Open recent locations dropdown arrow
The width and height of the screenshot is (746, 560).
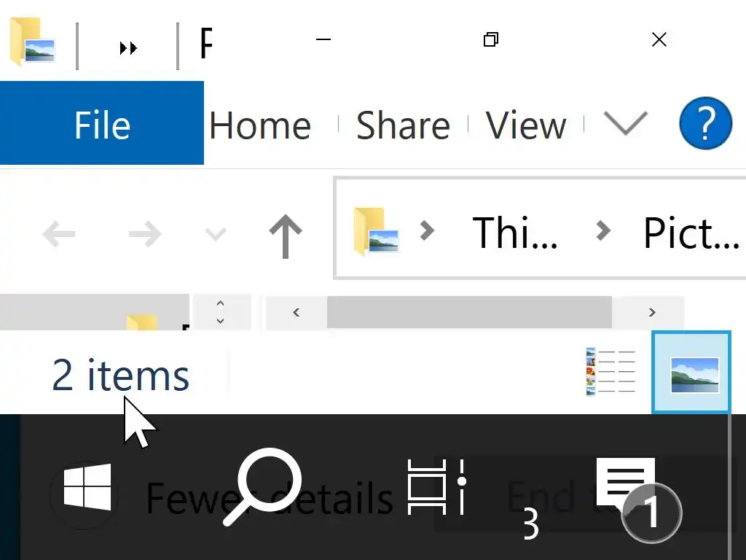216,234
